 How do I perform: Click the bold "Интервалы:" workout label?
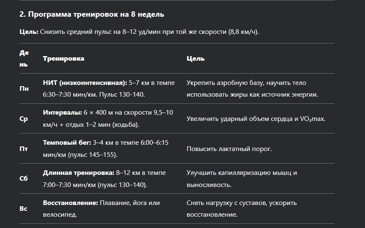pyautogui.click(x=62, y=113)
